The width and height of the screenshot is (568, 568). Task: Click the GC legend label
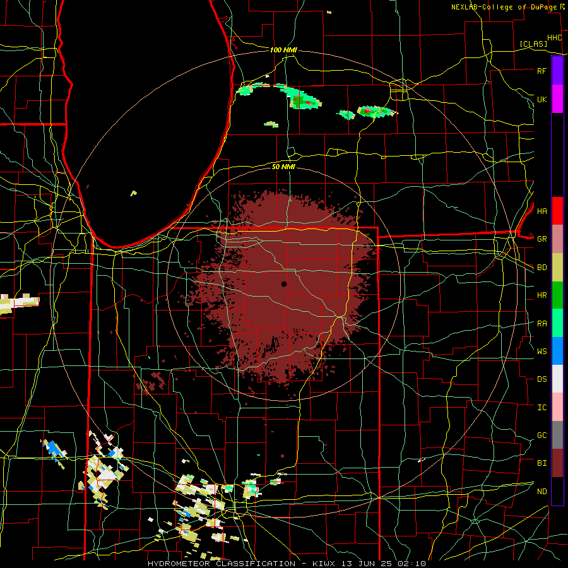[541, 435]
